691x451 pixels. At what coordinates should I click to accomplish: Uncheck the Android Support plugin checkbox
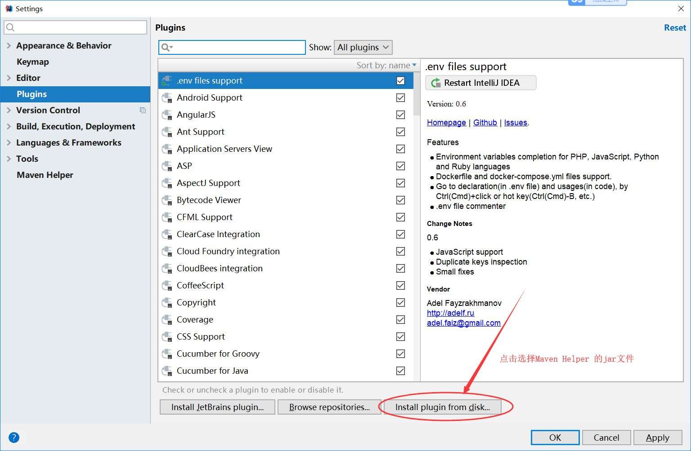coord(400,98)
